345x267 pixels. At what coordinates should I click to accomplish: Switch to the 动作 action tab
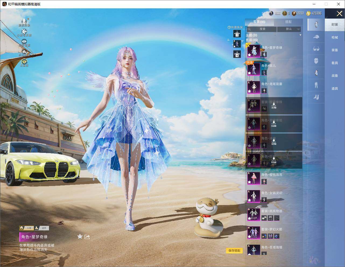click(x=41, y=228)
